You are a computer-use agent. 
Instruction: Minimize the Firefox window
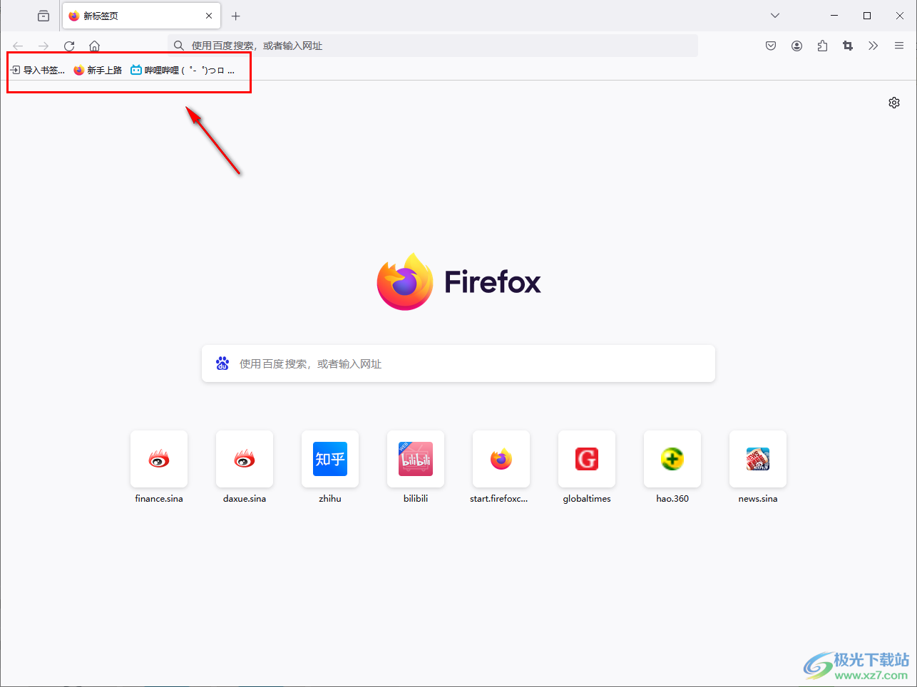(834, 16)
